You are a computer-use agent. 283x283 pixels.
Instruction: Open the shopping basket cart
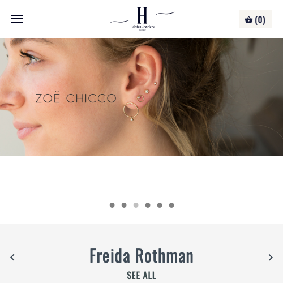[x=255, y=19]
